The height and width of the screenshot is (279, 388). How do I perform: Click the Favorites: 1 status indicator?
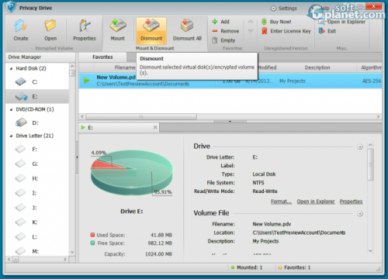click(294, 267)
